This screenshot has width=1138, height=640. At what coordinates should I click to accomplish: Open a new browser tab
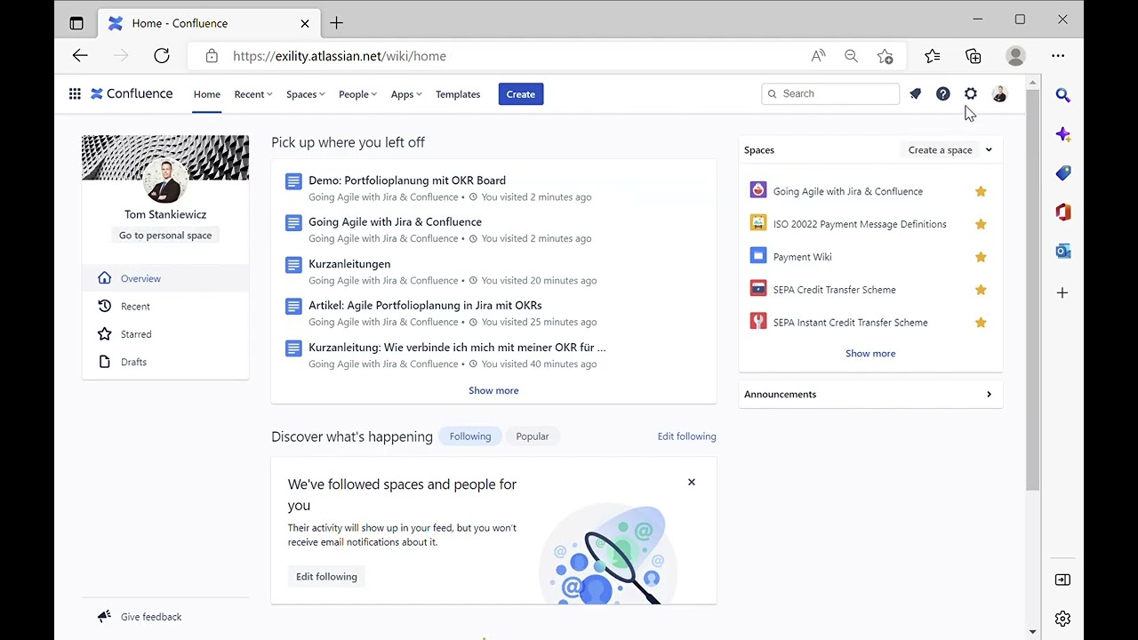click(x=336, y=23)
